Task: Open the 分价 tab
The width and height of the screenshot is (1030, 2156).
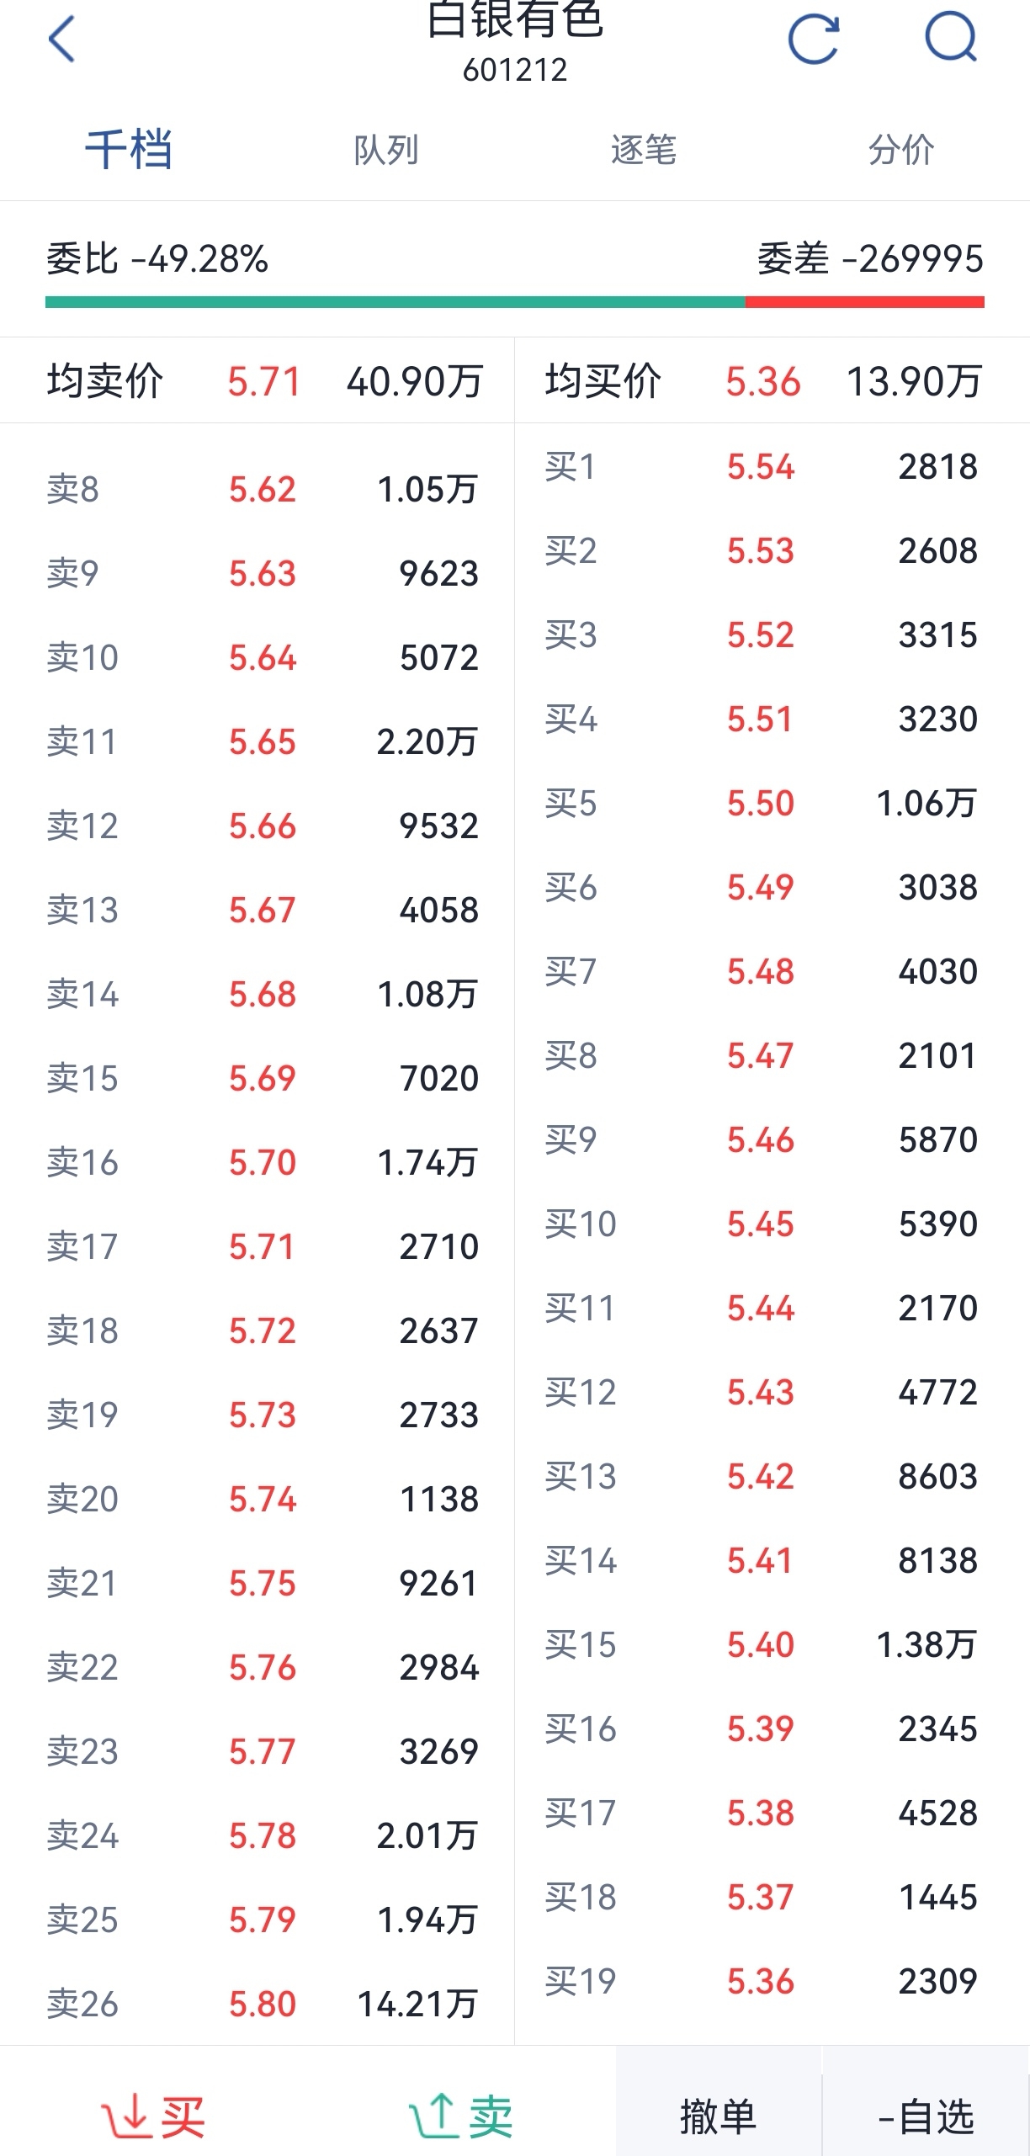Action: [901, 150]
